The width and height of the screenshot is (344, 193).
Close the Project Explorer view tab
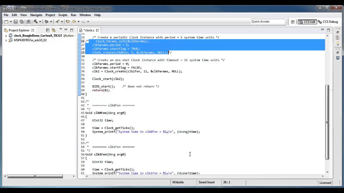(x=33, y=30)
